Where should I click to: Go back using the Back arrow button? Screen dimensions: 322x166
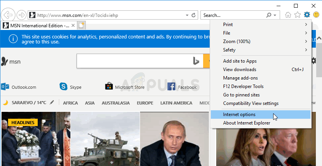[x=8, y=15]
